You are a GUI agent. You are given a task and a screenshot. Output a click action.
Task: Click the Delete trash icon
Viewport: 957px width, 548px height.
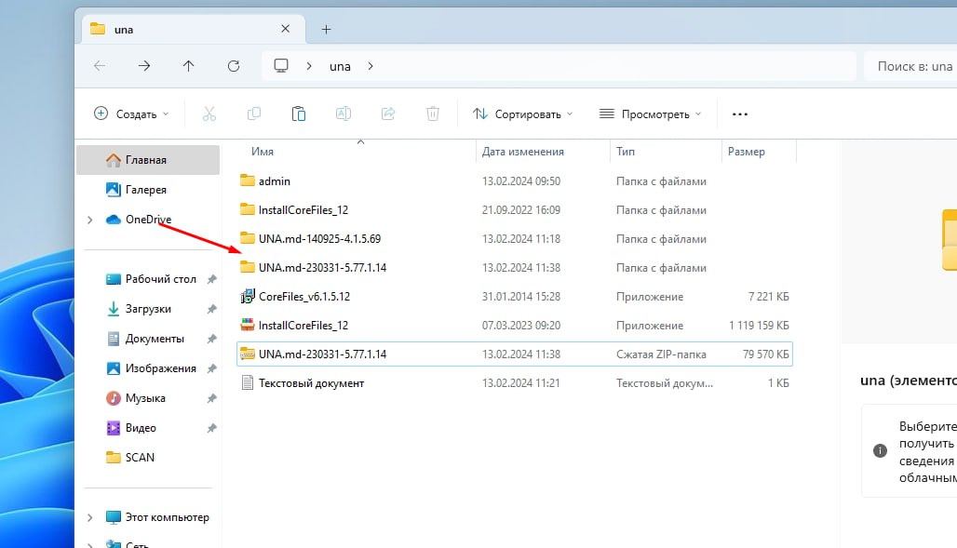[433, 114]
